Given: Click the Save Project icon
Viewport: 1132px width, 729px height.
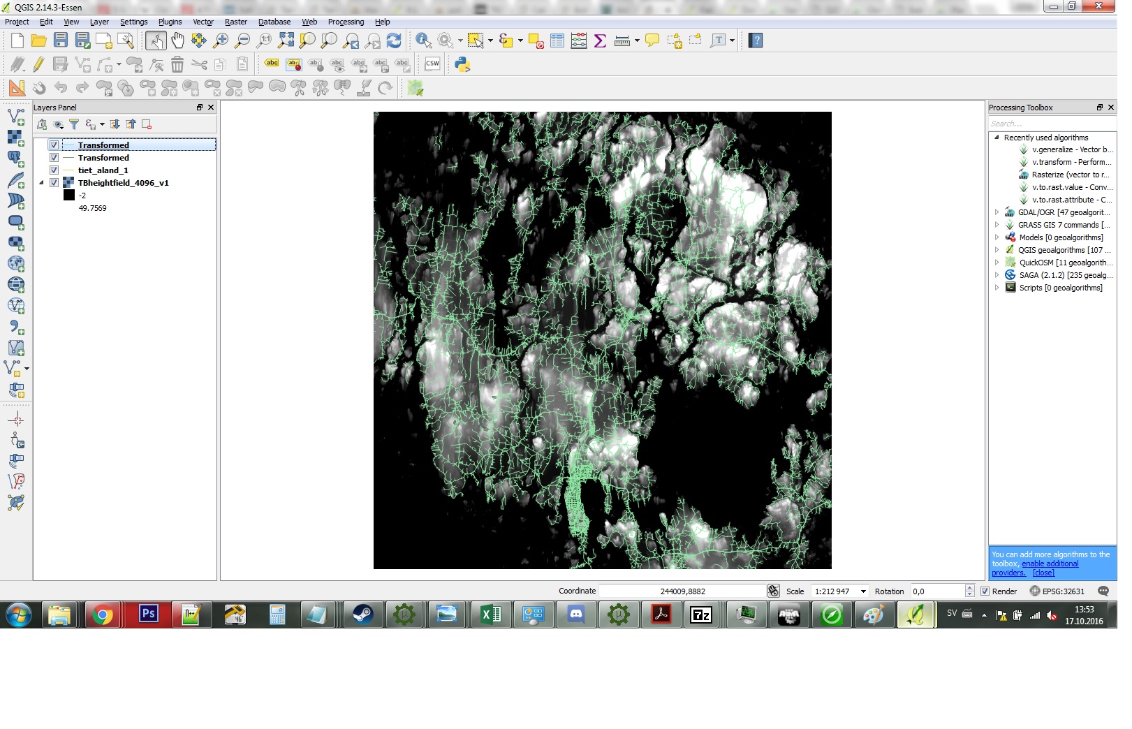Looking at the screenshot, I should point(61,40).
